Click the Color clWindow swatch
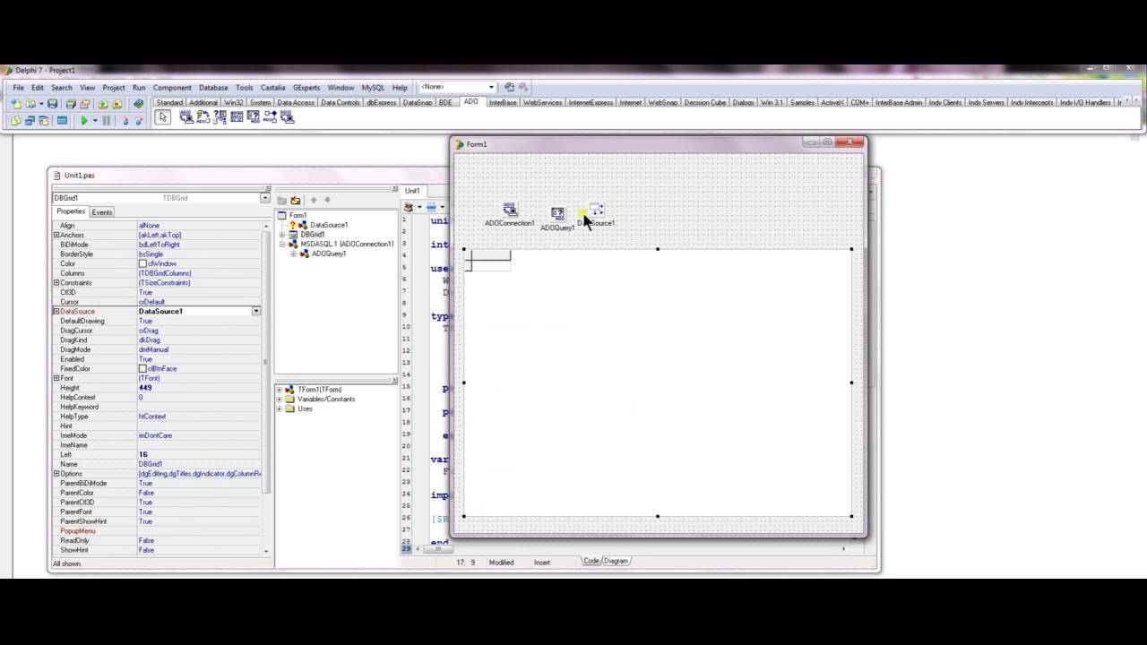Image resolution: width=1147 pixels, height=645 pixels. [142, 263]
